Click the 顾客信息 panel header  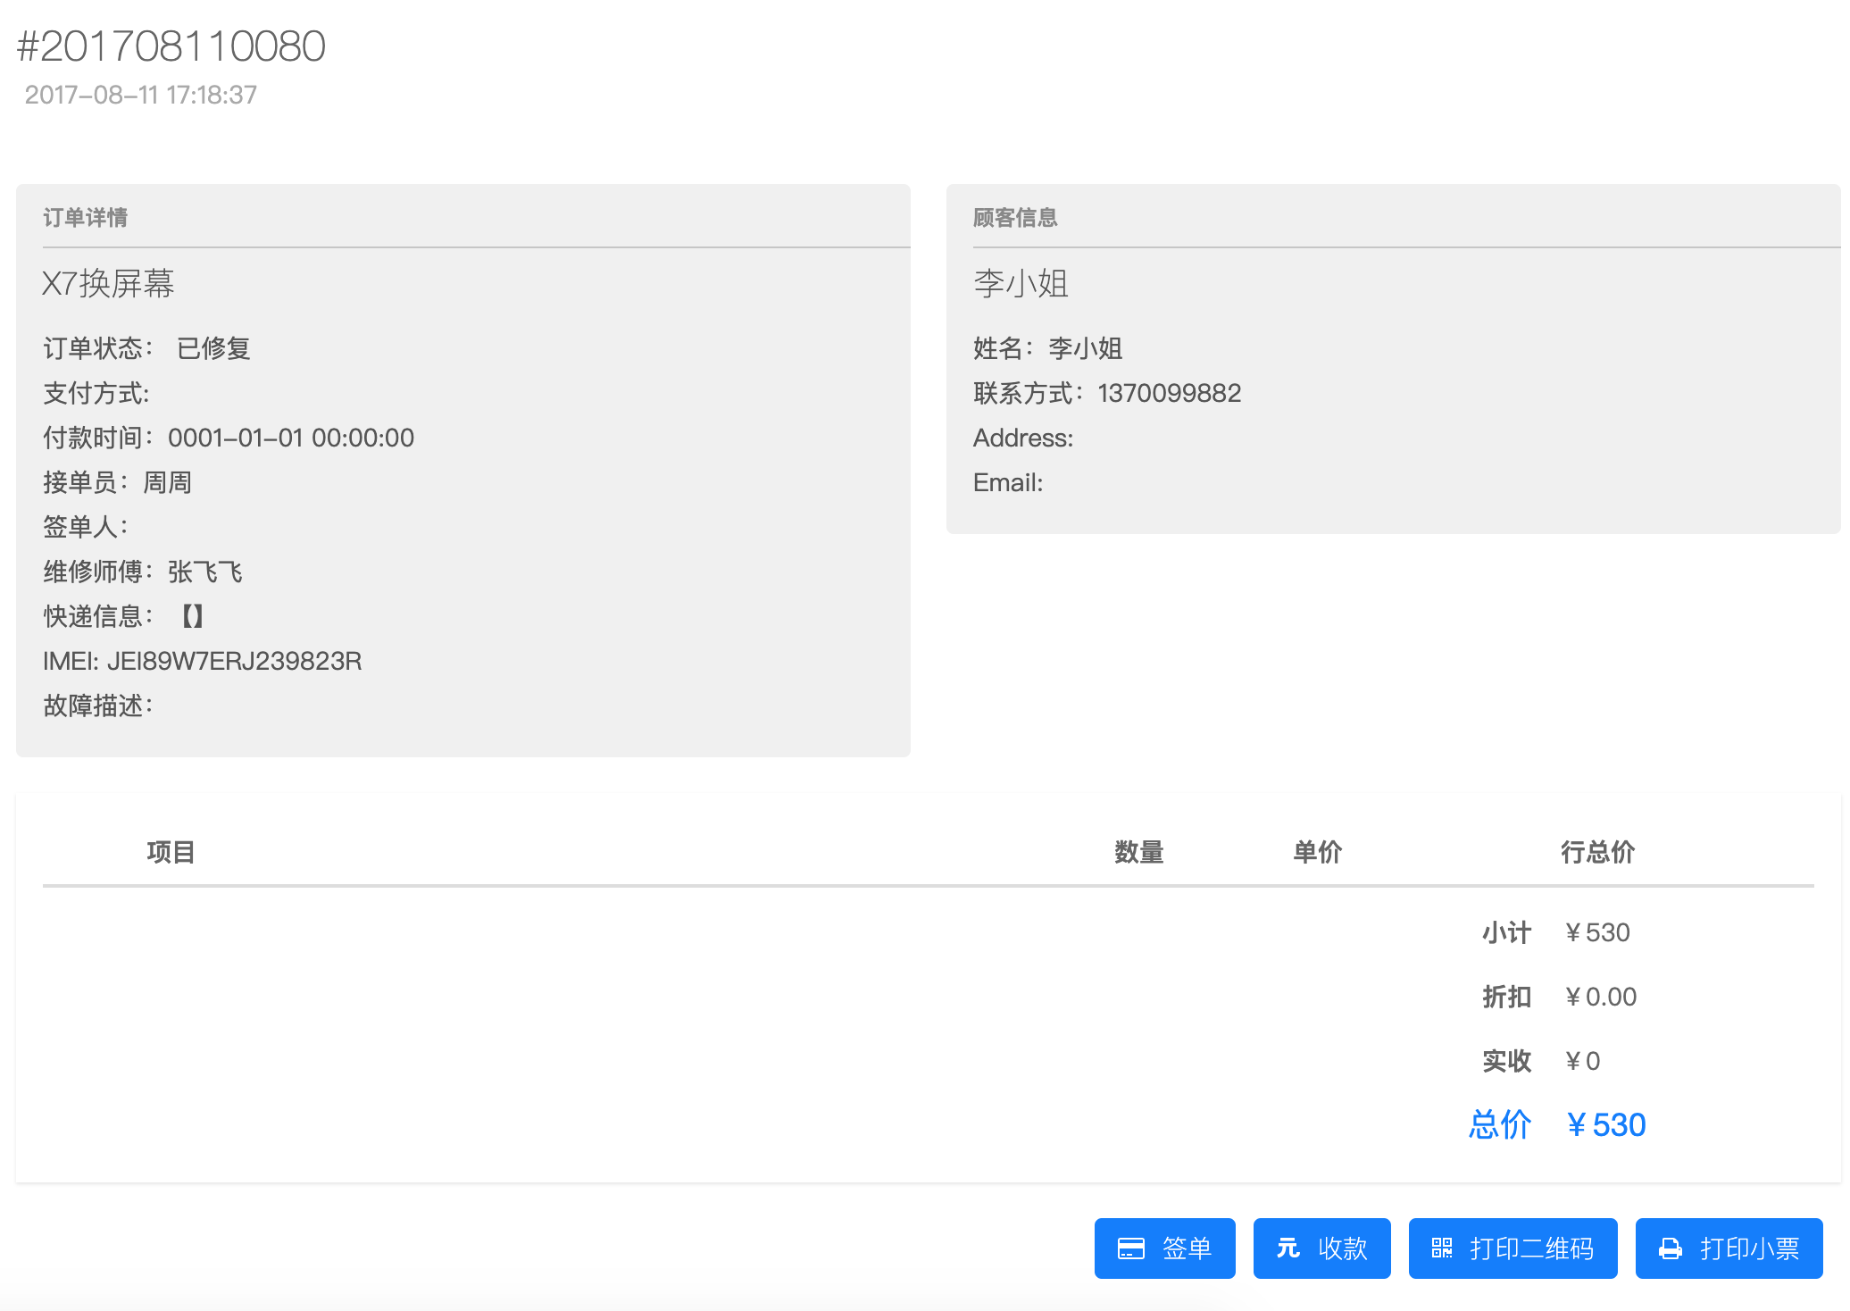coord(1014,217)
